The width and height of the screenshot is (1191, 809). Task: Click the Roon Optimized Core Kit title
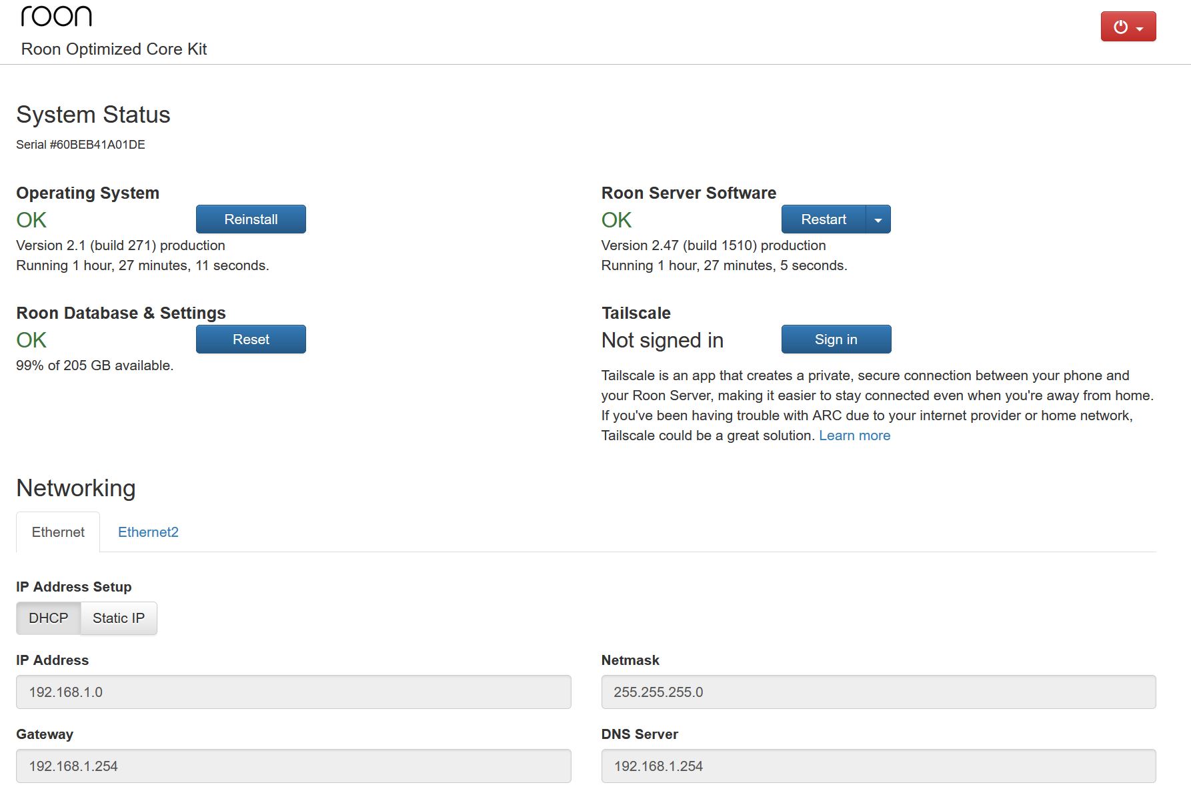click(114, 49)
